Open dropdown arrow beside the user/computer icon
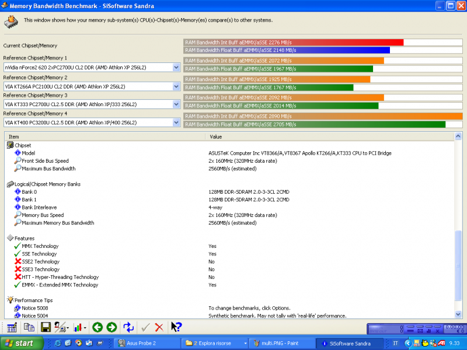This screenshot has width=467, height=350. [68, 328]
